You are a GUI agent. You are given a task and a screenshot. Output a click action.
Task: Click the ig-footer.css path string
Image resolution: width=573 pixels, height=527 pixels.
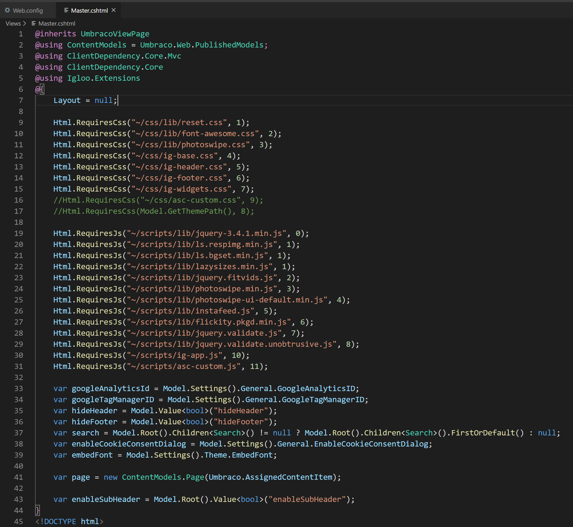pos(179,178)
